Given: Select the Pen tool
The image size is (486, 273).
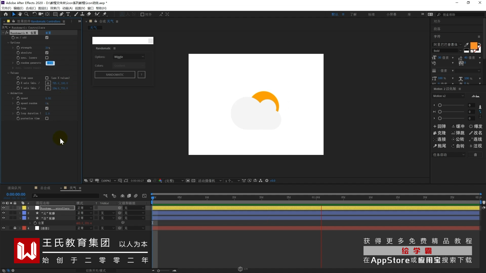Looking at the screenshot, I should tap(62, 14).
